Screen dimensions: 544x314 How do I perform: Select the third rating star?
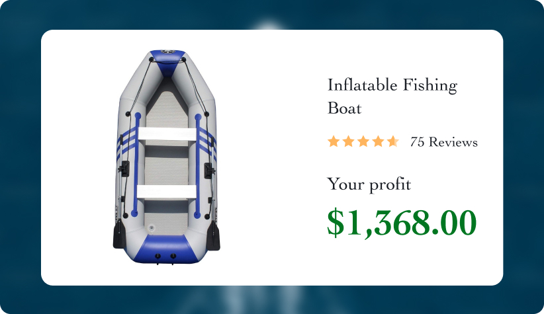tap(363, 141)
